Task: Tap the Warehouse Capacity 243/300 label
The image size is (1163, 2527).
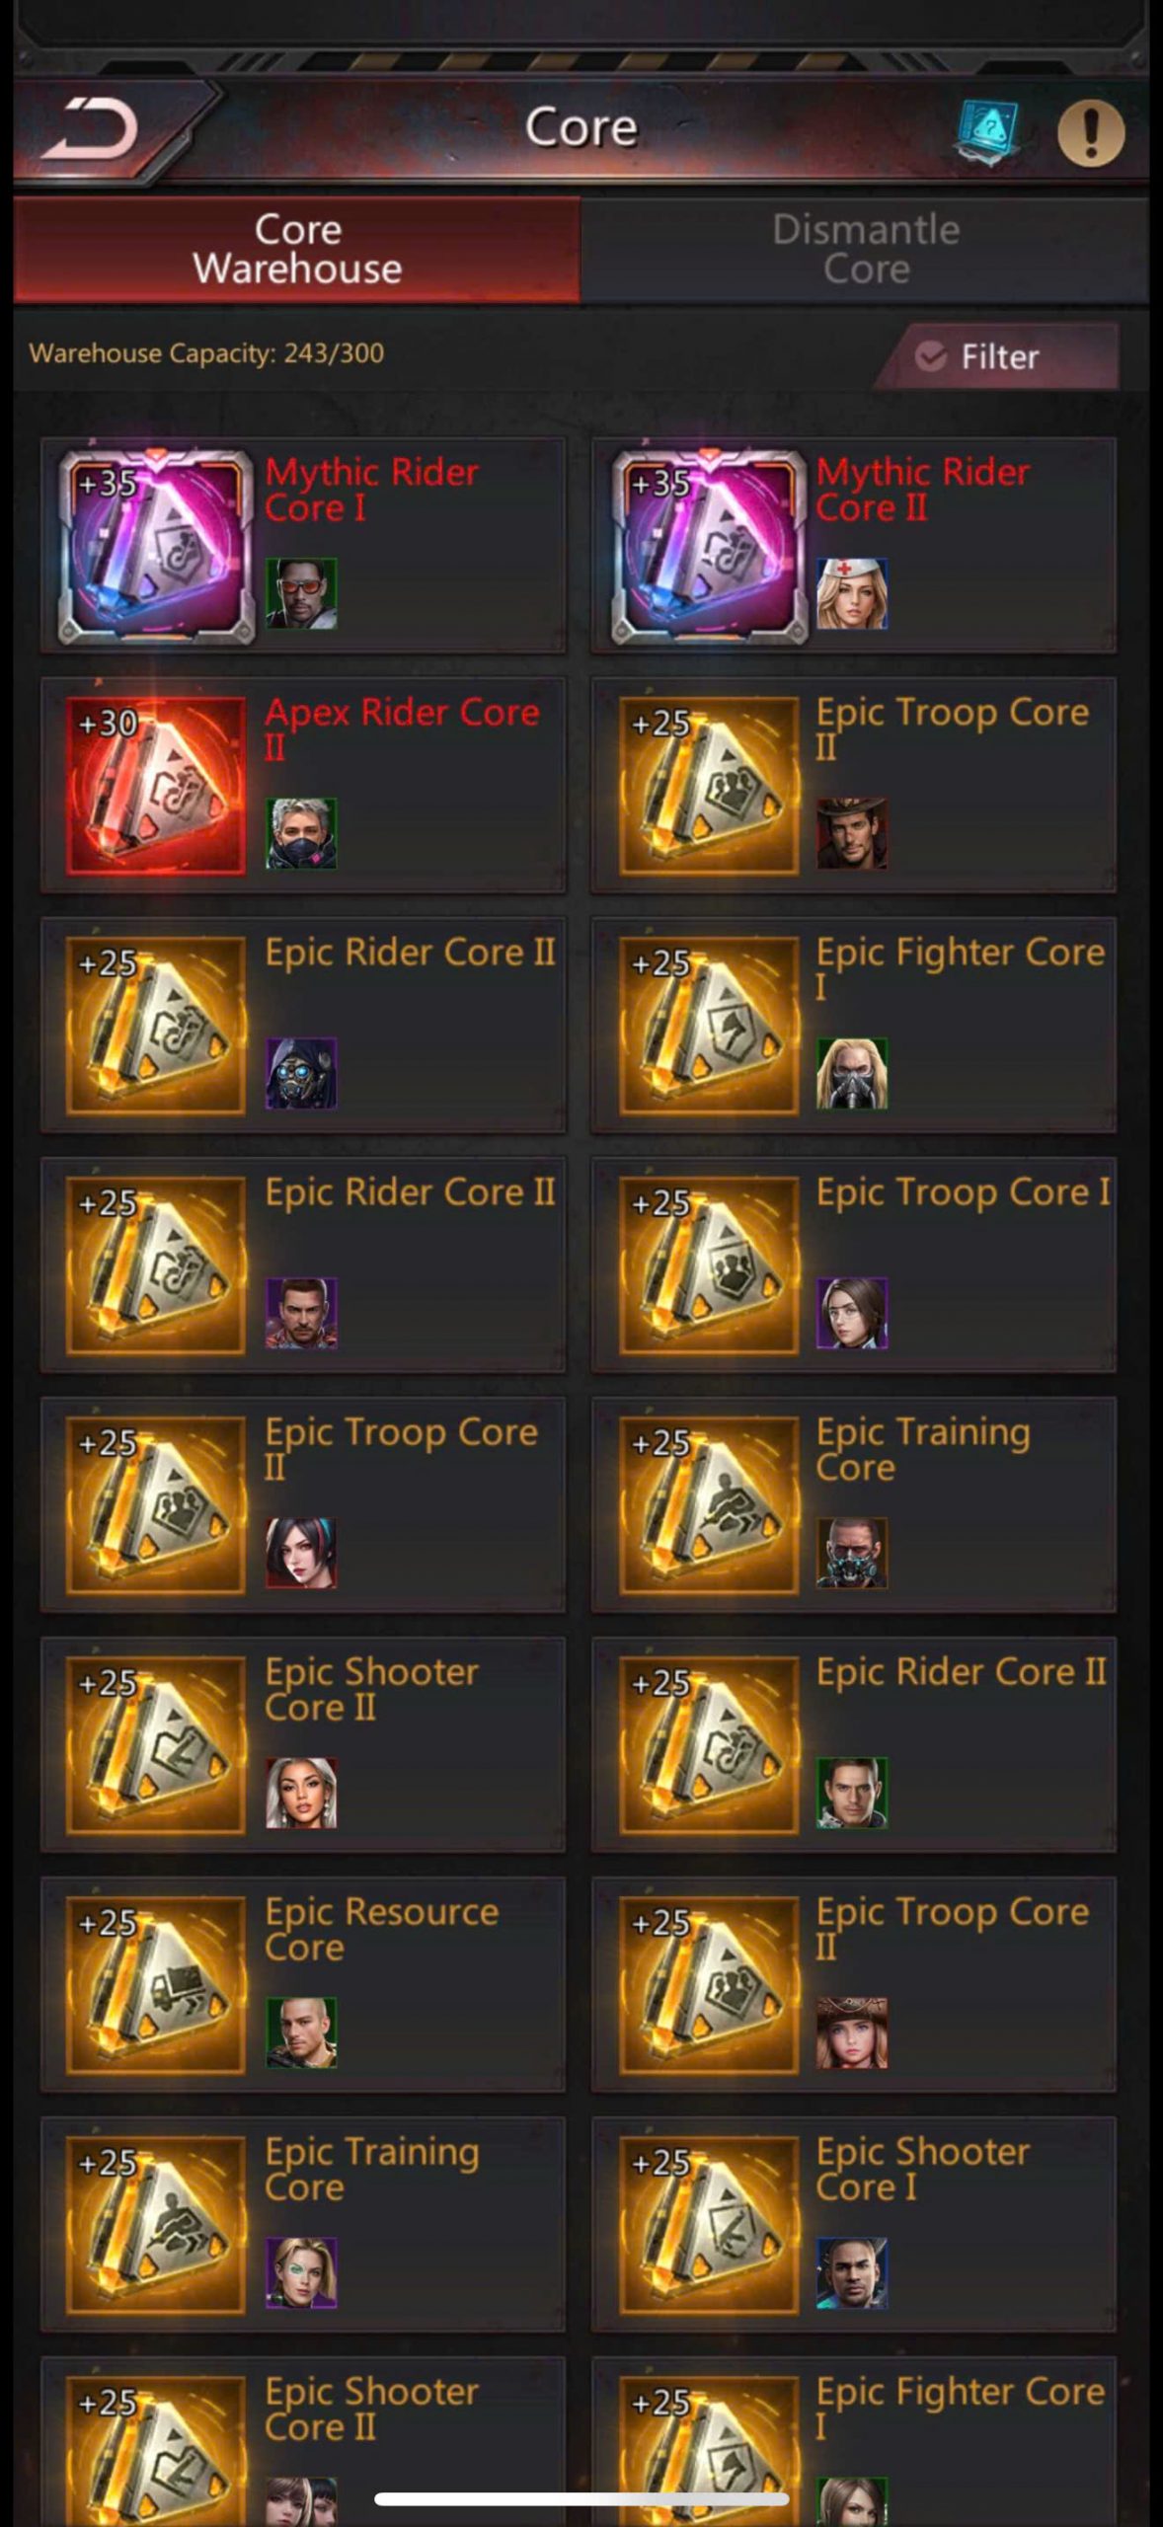Action: (206, 353)
